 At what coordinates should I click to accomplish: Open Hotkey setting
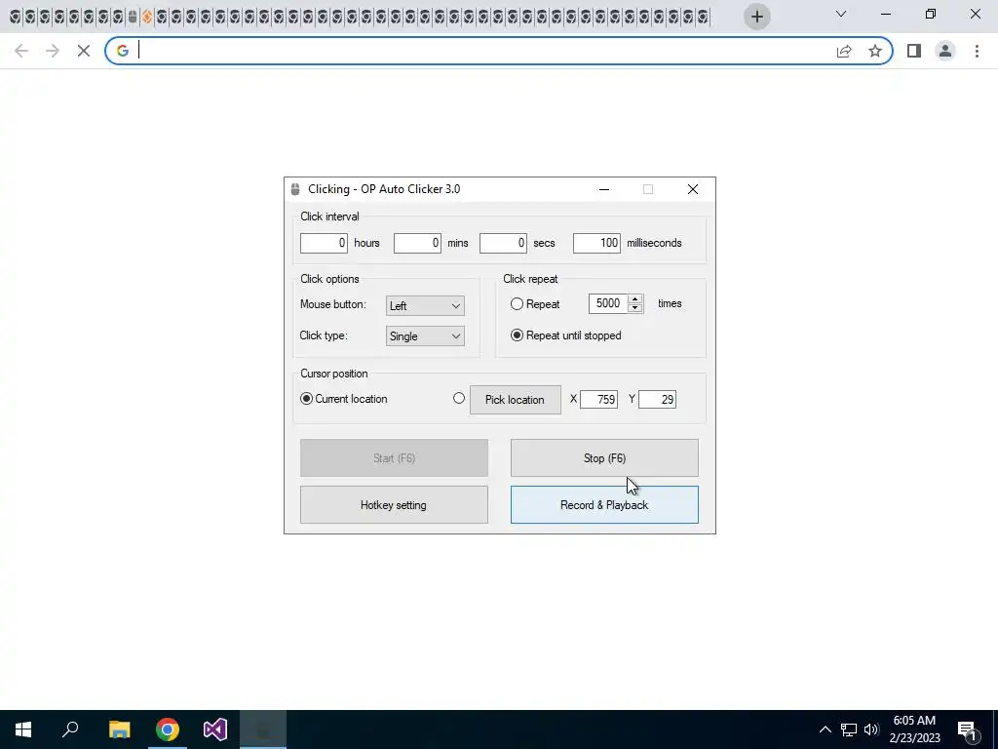coord(394,505)
